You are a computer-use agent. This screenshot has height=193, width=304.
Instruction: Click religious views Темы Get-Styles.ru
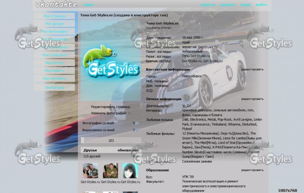pos(196,56)
